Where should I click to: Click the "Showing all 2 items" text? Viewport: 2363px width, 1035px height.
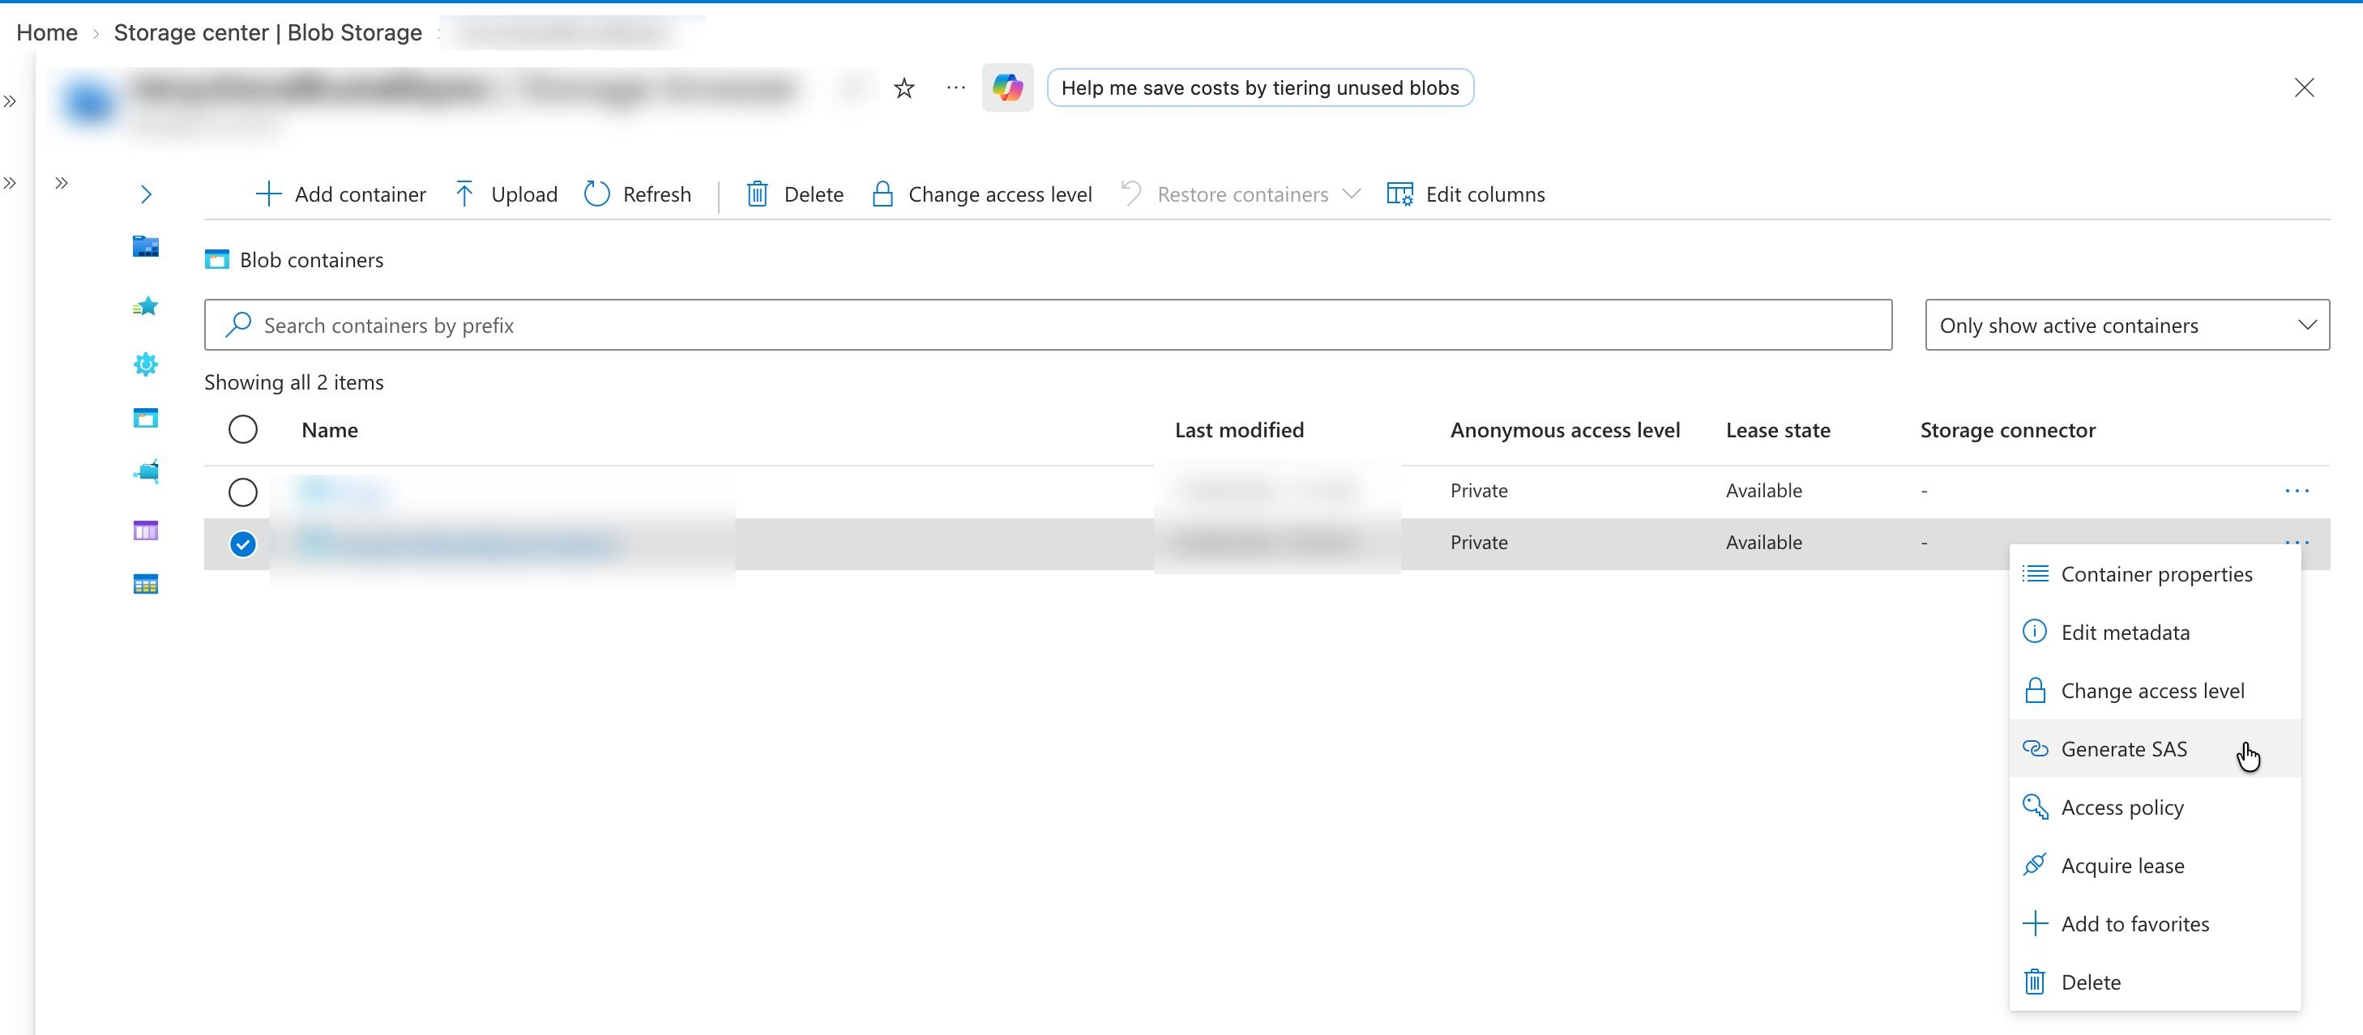pos(293,382)
